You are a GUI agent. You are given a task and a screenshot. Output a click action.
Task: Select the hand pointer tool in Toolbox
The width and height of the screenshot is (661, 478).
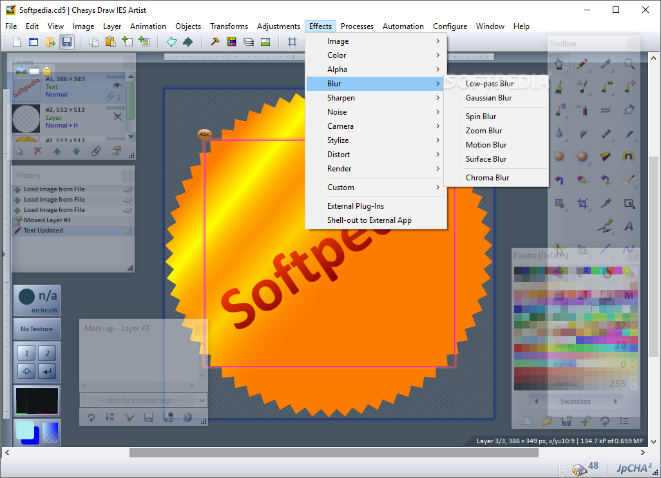[x=559, y=64]
